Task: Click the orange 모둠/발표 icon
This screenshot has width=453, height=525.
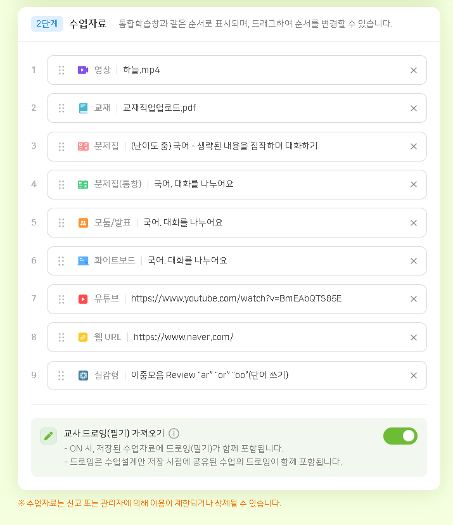Action: click(x=83, y=222)
